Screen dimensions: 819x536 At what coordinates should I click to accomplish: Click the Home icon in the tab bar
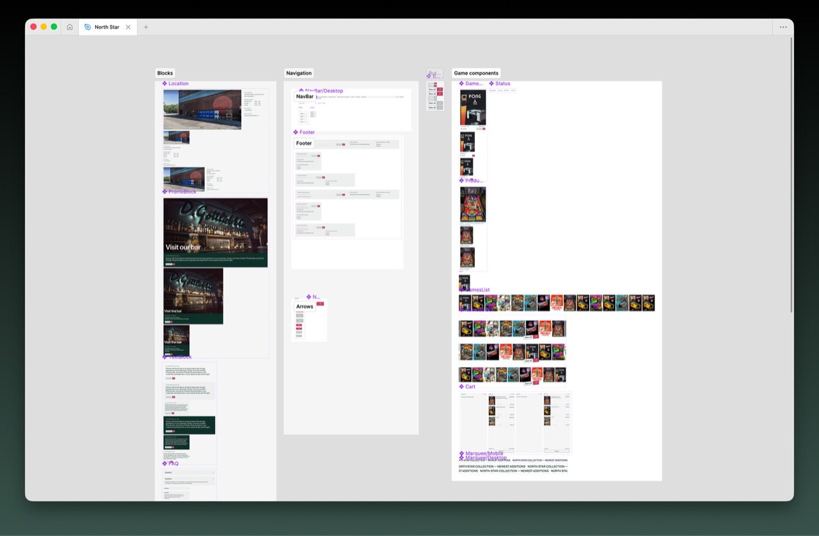[x=70, y=27]
